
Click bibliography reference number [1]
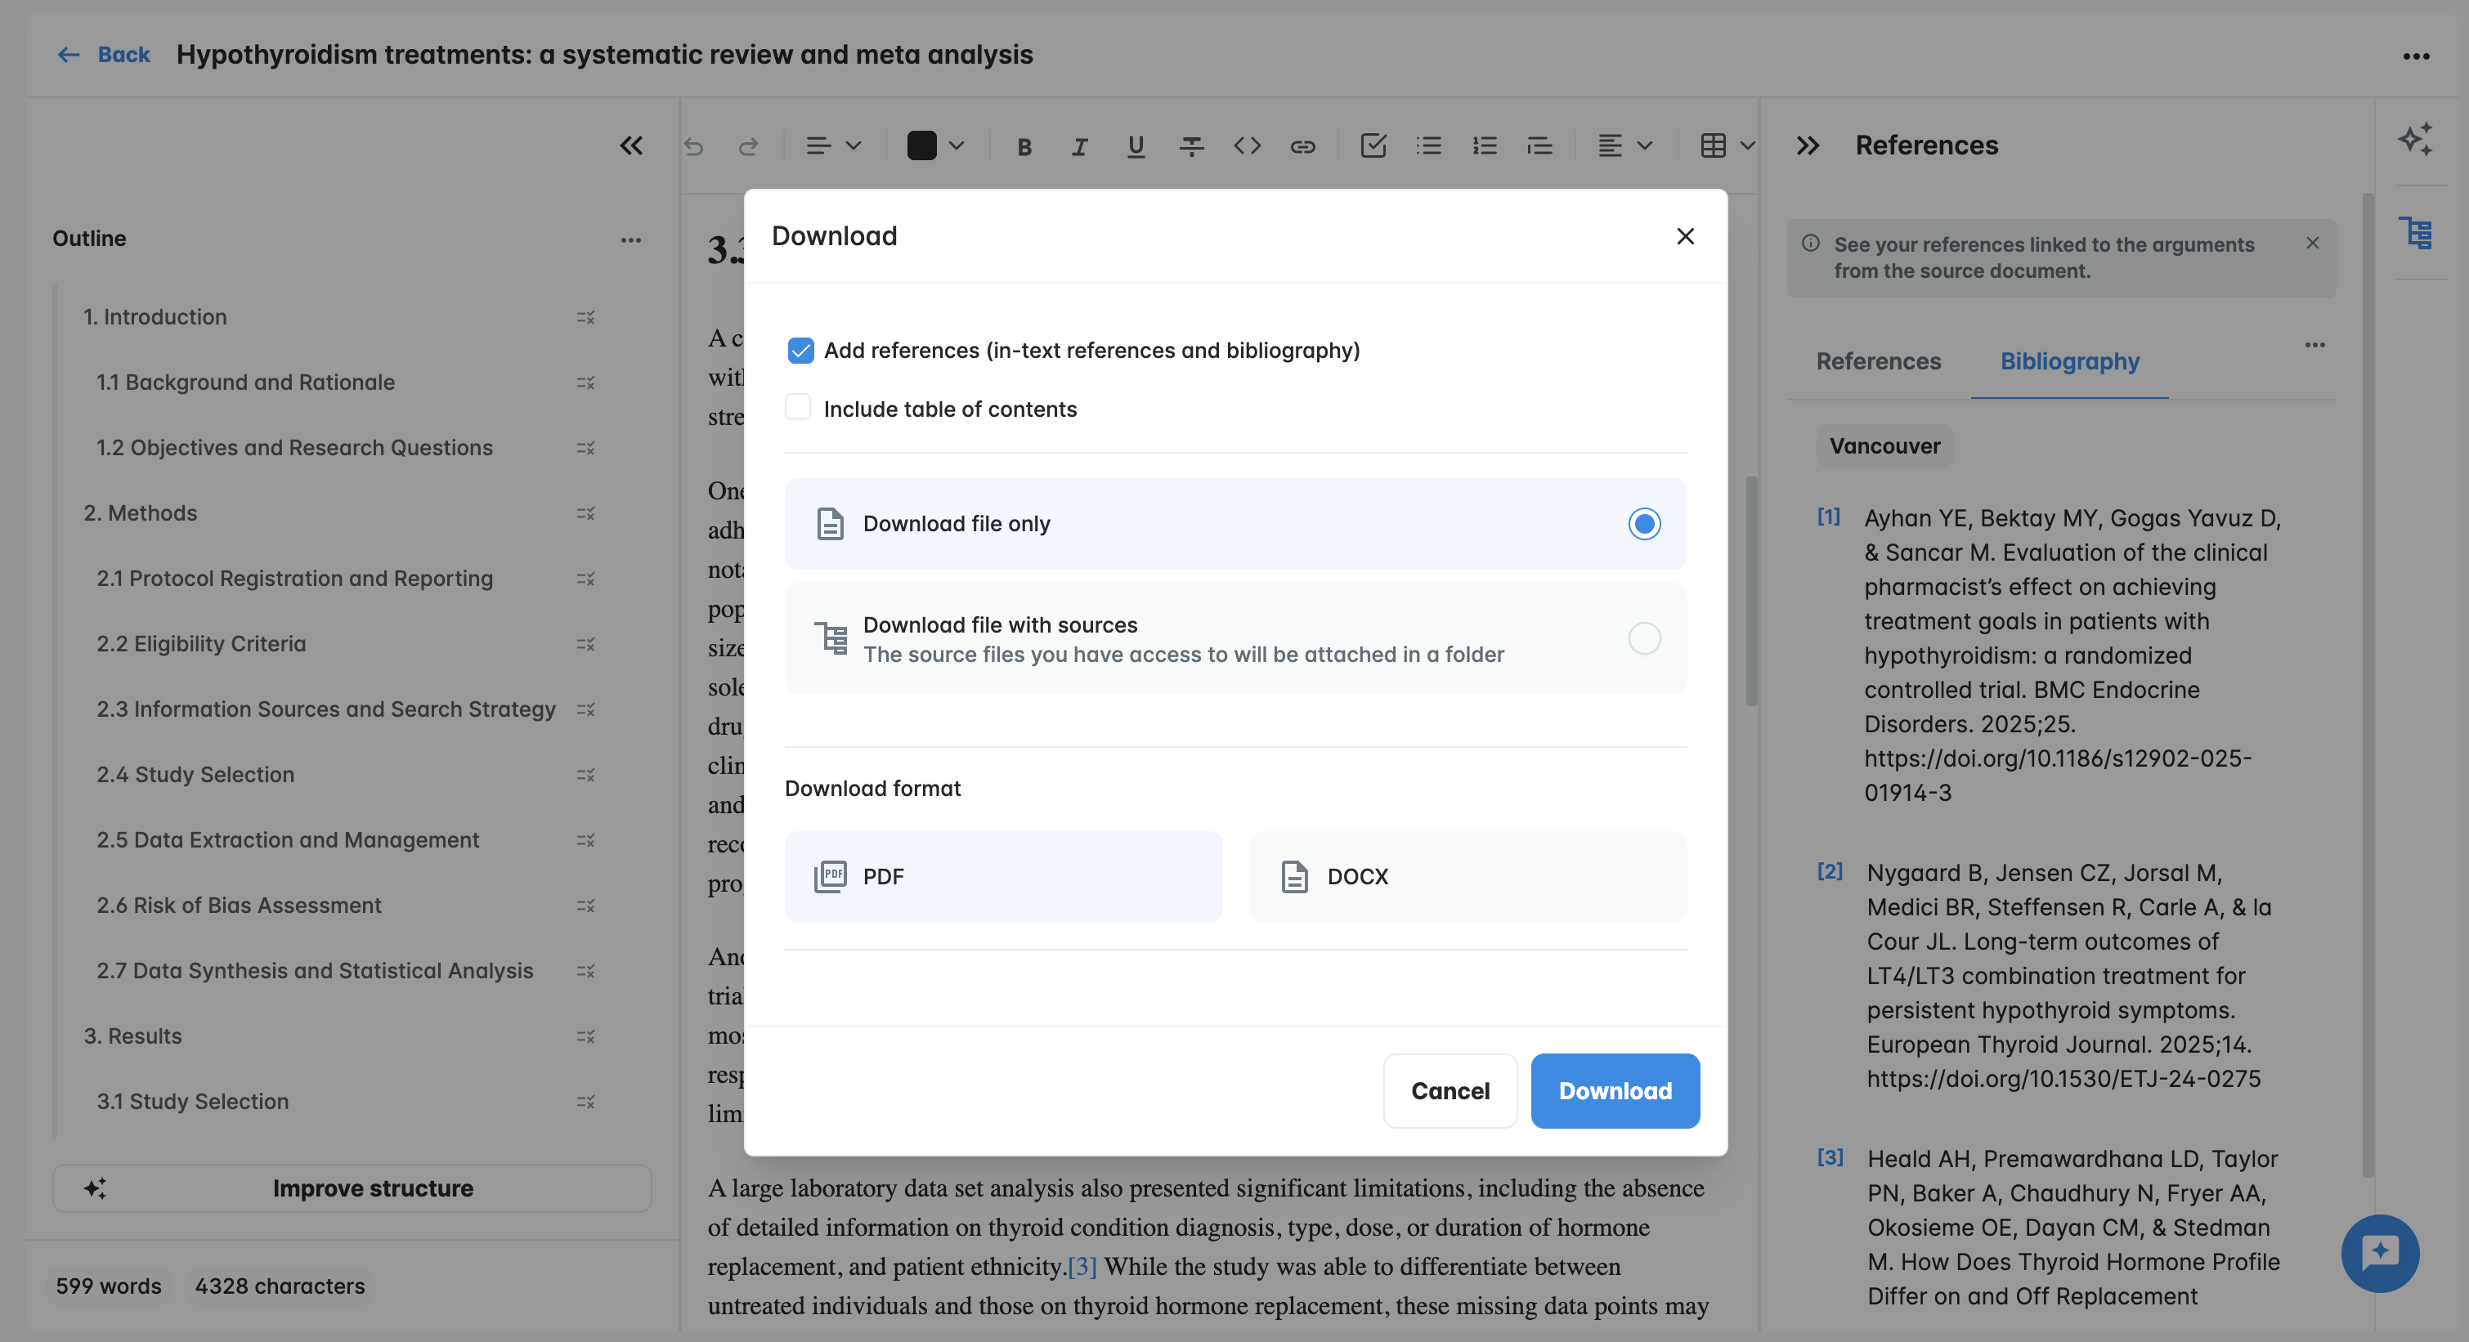click(1829, 517)
